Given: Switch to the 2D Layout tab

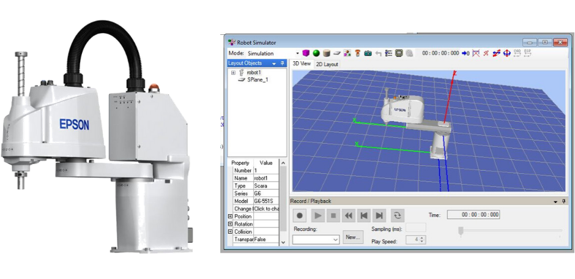Looking at the screenshot, I should click(327, 64).
